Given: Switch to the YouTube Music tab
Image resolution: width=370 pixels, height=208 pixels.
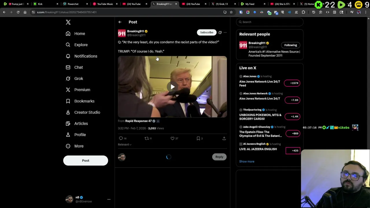Looking at the screenshot, I should (105, 4).
